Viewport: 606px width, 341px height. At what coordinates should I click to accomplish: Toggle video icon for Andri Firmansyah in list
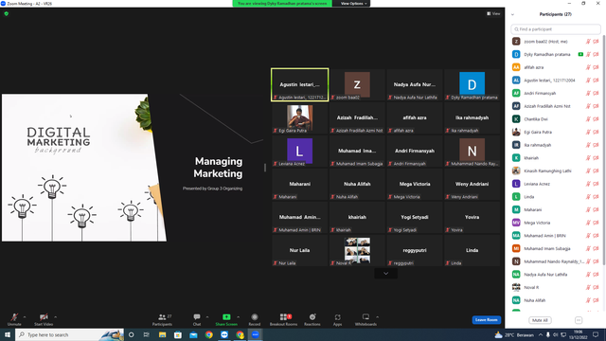coord(596,93)
